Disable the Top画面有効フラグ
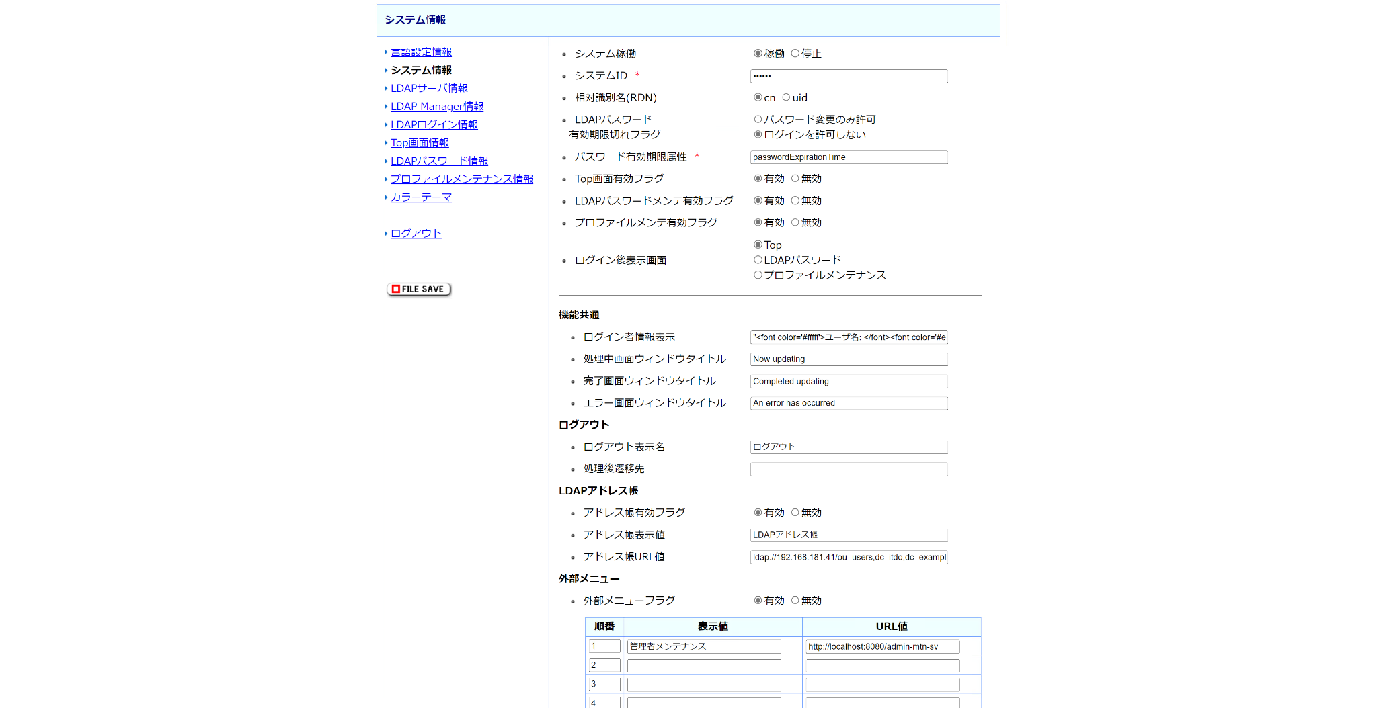The image size is (1377, 708). click(795, 178)
